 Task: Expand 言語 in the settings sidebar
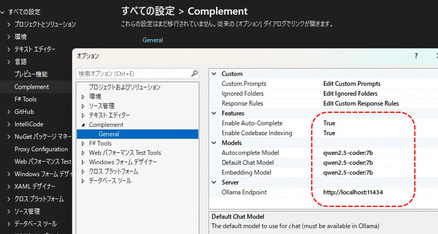9,62
